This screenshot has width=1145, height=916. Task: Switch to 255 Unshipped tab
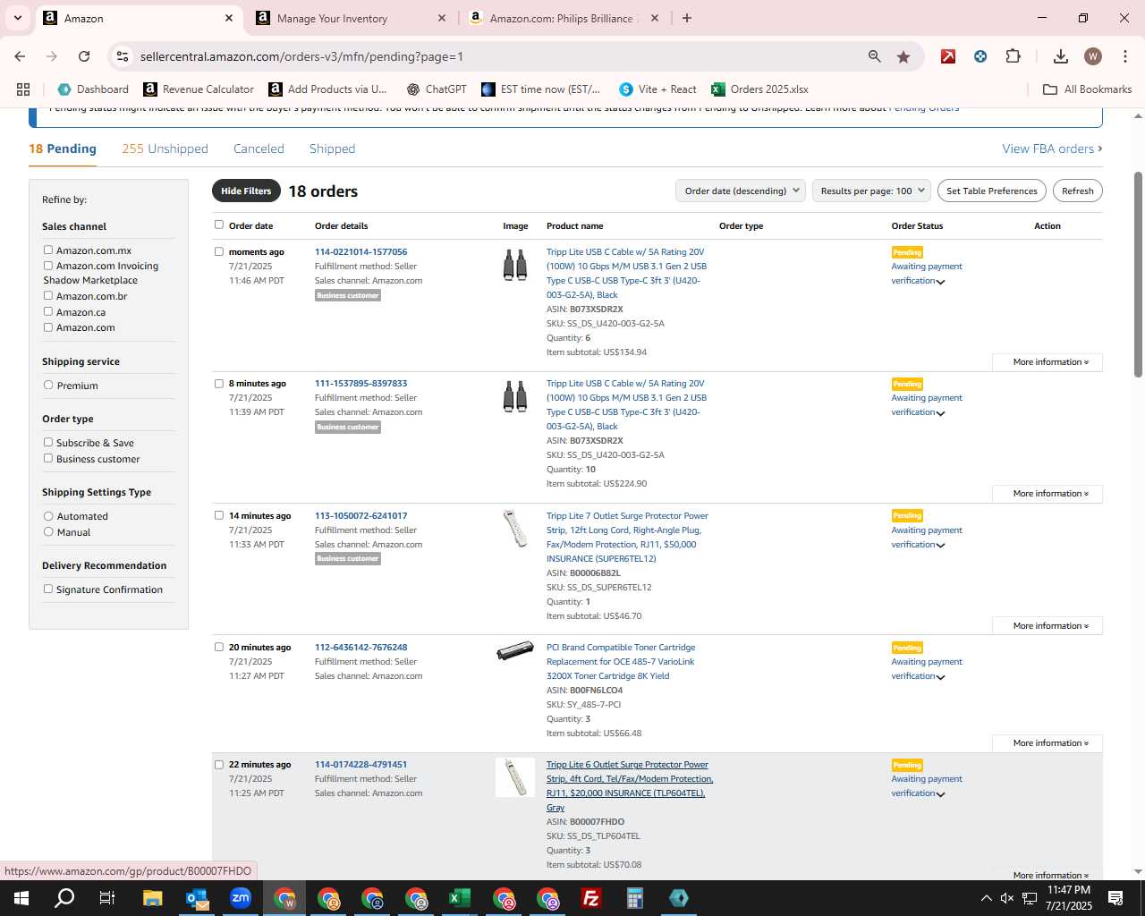[x=165, y=148]
